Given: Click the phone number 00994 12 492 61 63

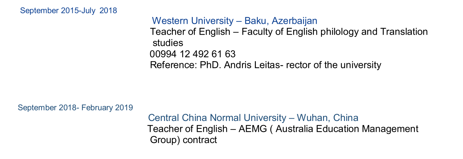Looking at the screenshot, I should tap(192, 54).
